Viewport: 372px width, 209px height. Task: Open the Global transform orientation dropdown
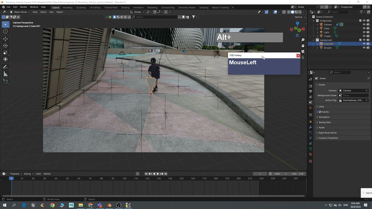pos(137,12)
